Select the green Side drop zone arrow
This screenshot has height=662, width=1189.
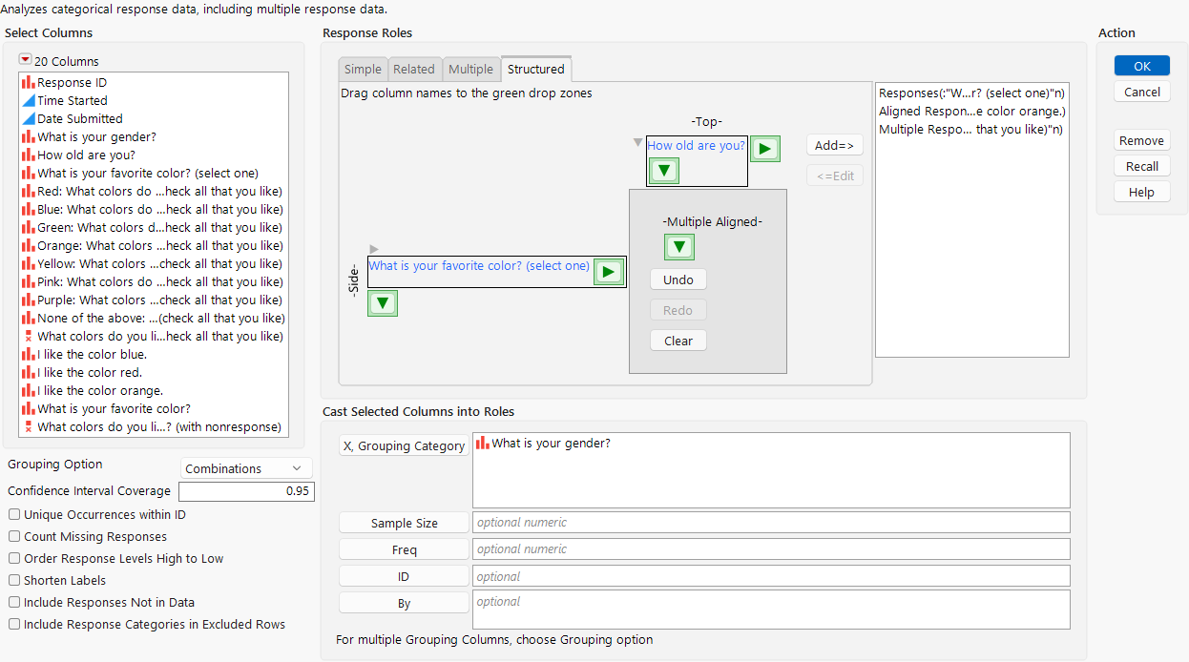[382, 302]
